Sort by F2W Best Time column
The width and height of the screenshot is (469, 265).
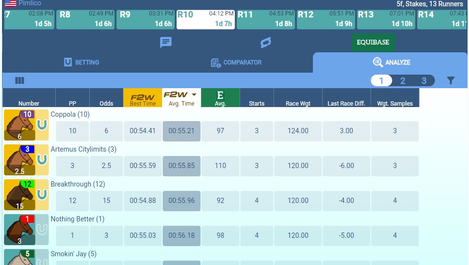[x=143, y=98]
